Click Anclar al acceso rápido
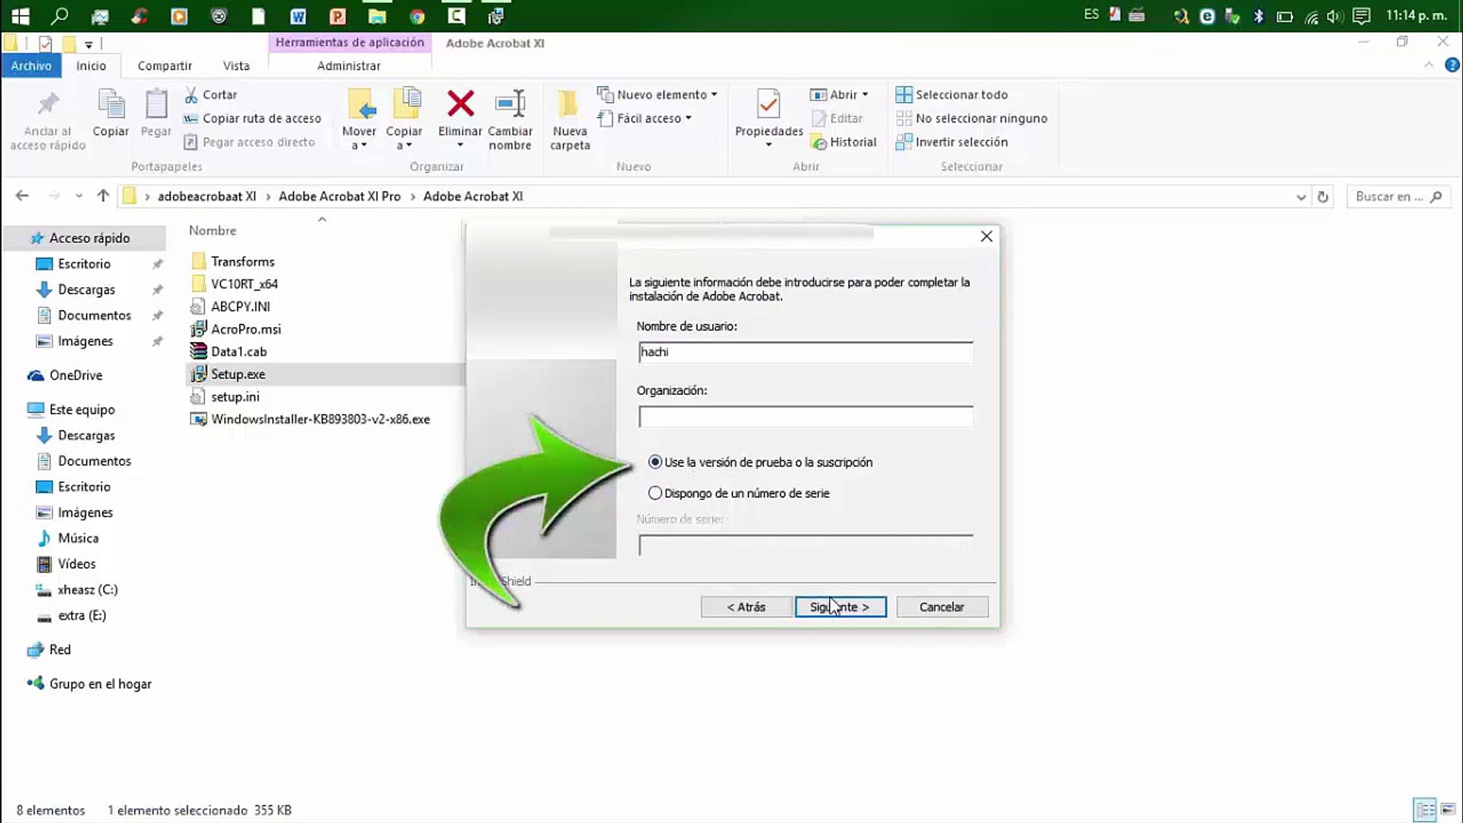Viewport: 1463px width, 823px height. click(x=46, y=114)
